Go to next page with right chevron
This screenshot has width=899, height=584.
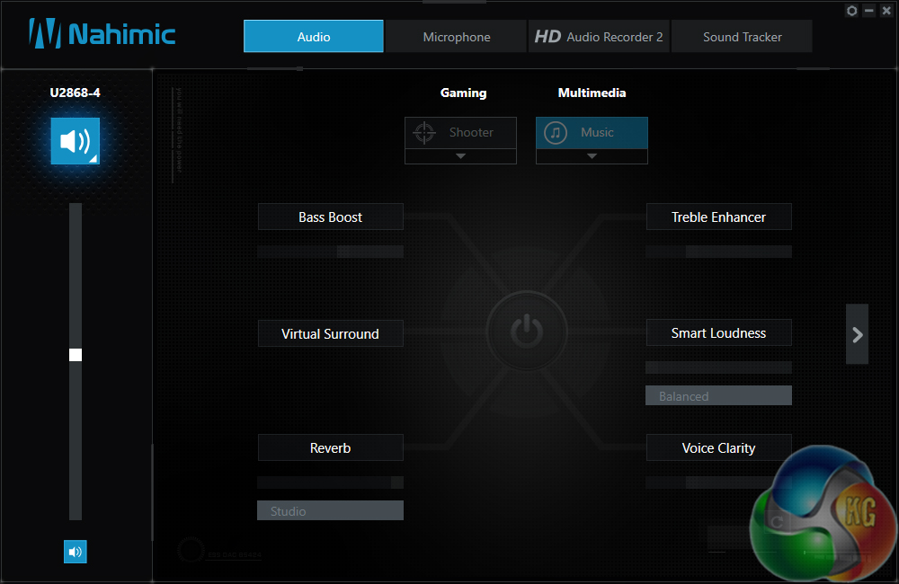coord(857,334)
